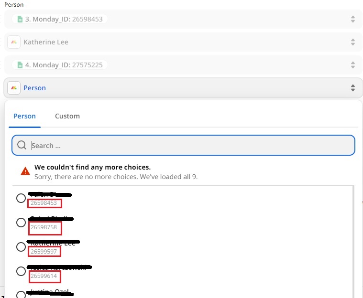363x298 pixels.
Task: Select the last partially visible radio option
Action: (x=21, y=295)
